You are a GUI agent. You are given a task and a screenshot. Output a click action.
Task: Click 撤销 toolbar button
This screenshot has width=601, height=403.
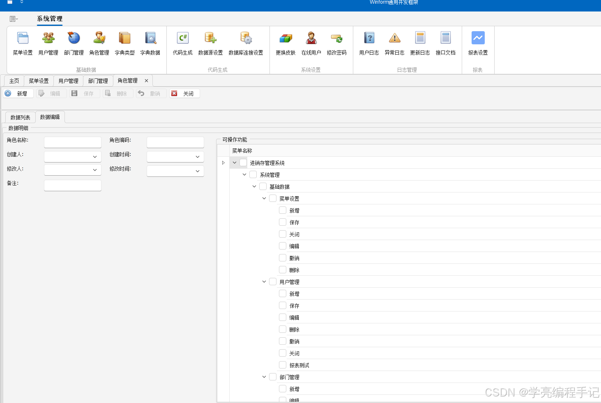[151, 94]
